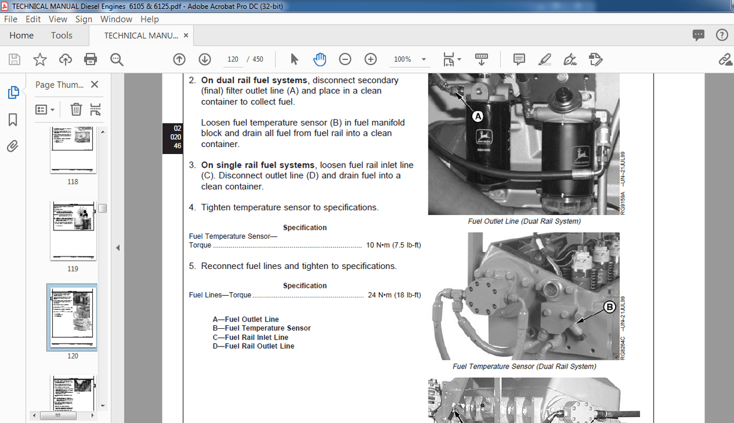This screenshot has height=423, width=734.
Task: Click the 'Fuel Outlet Line (Dual Rail System)' caption
Action: (524, 222)
